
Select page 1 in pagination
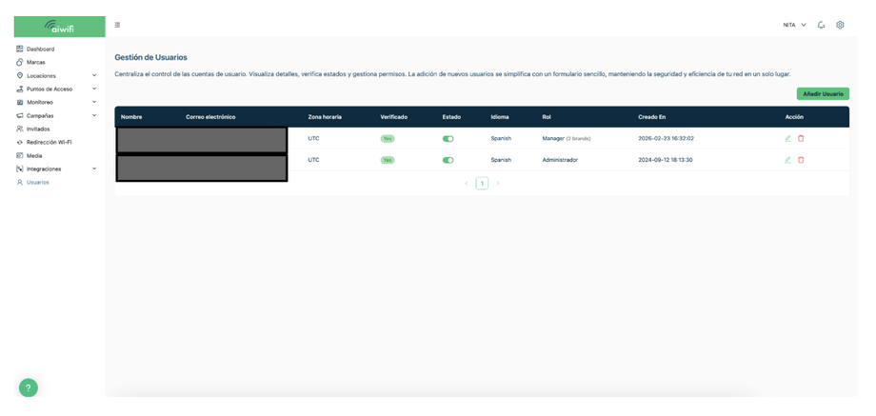click(x=482, y=183)
